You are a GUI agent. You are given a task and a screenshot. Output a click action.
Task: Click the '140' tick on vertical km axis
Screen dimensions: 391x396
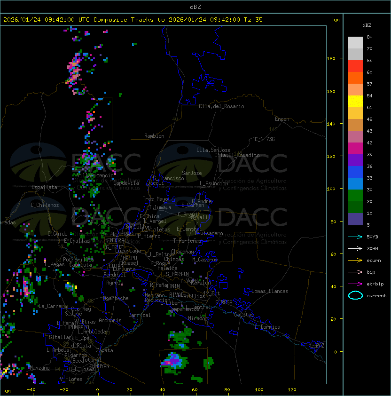click(x=331, y=124)
